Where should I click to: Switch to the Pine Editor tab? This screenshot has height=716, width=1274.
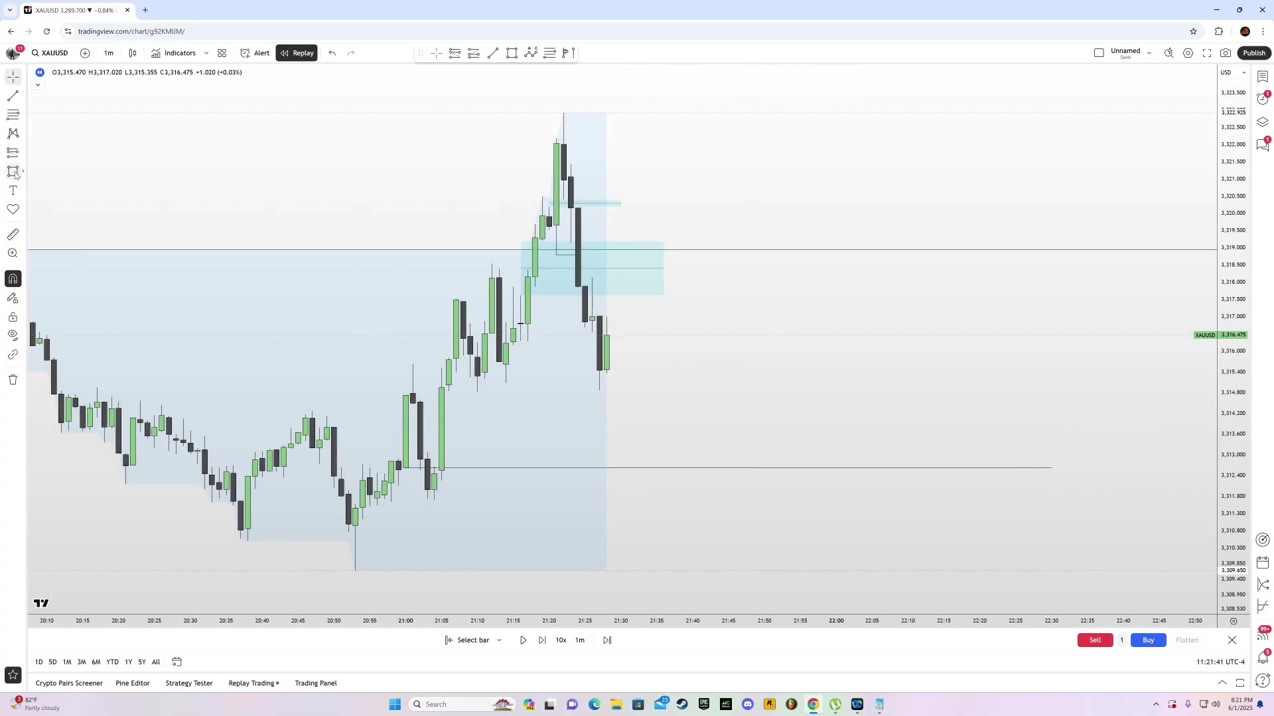pos(133,683)
